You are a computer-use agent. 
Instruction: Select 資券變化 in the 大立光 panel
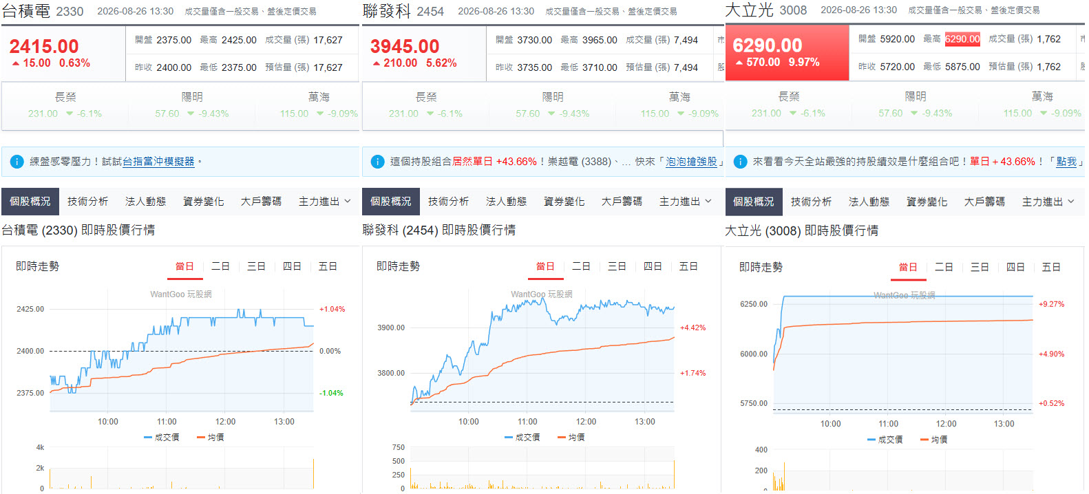pos(927,202)
